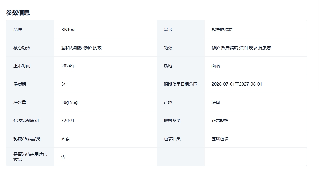Click the efficacy text starting with 修护 改善黯沉
The height and width of the screenshot is (176, 319).
241,48
